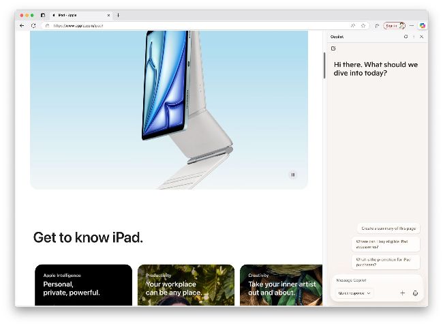Choose the 'What is the promotion for iPad purchases?' suggestion

(x=386, y=261)
